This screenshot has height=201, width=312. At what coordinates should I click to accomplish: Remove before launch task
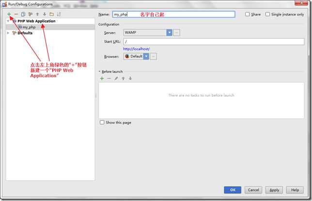[109, 78]
